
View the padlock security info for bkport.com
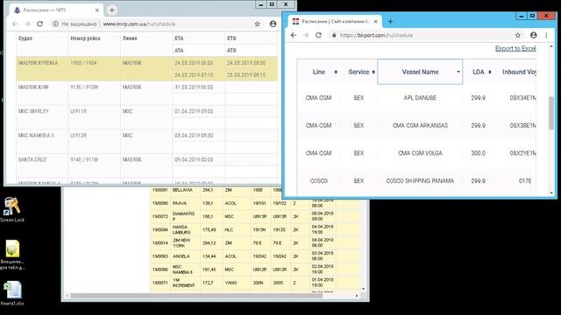334,35
